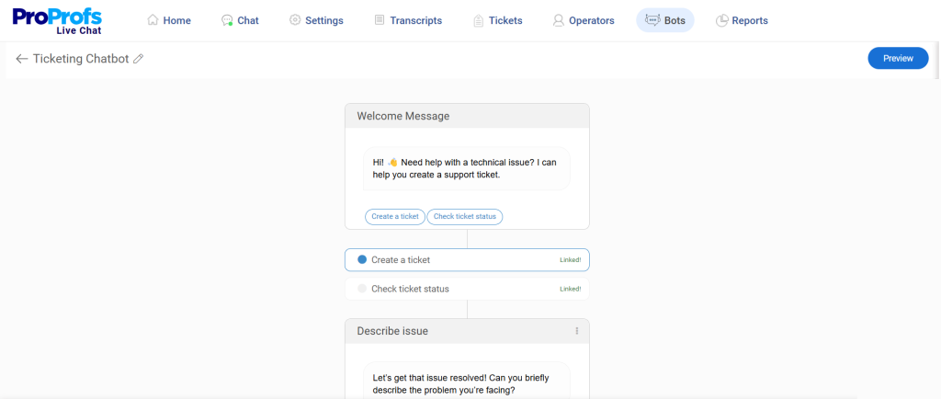The width and height of the screenshot is (941, 399).
Task: Click the ProProfs Live Chat logo
Action: pos(57,20)
